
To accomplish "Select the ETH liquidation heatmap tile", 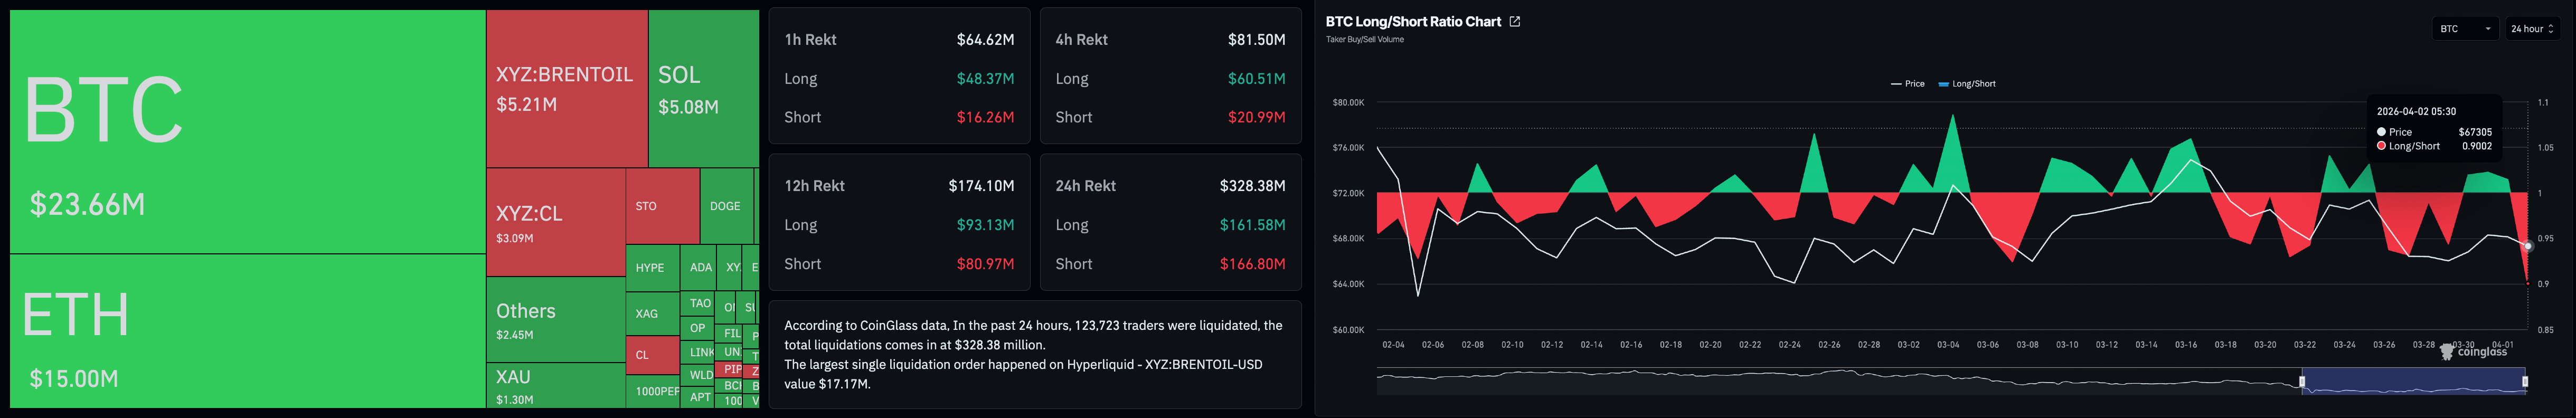I will [x=247, y=330].
